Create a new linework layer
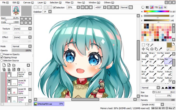 click(x=9, y=65)
